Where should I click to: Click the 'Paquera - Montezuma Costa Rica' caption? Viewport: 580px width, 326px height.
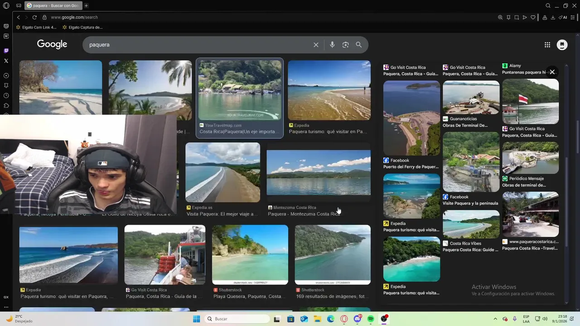(x=304, y=214)
